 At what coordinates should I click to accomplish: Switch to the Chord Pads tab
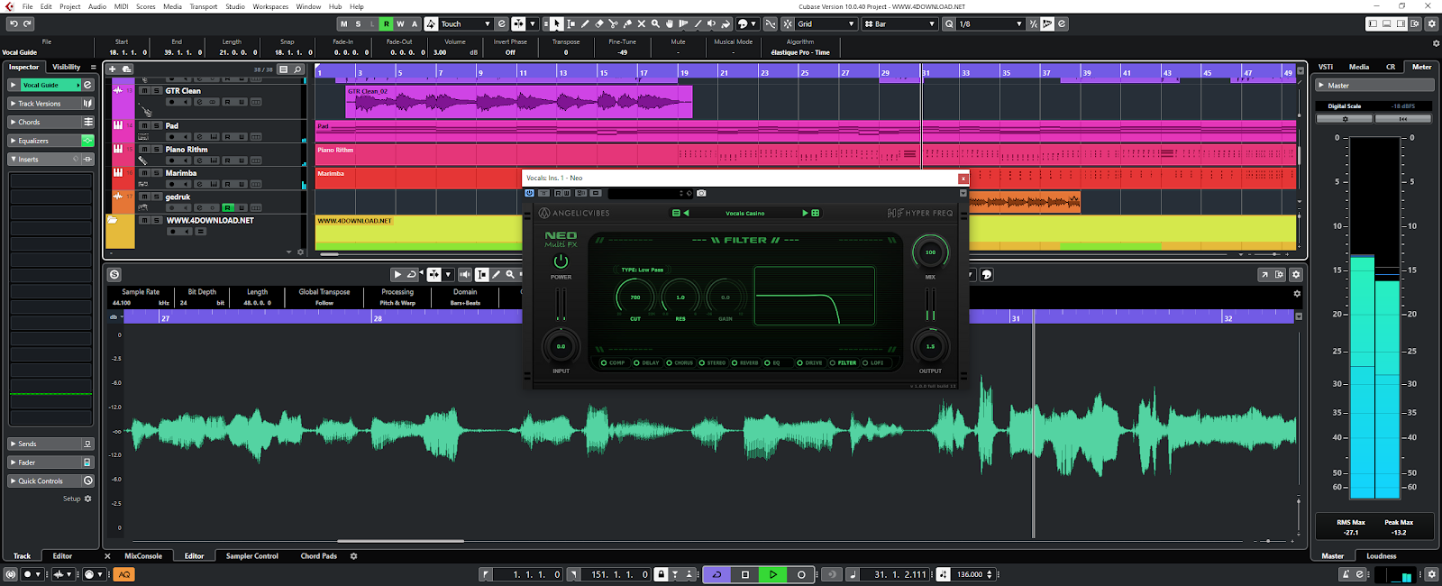click(x=319, y=556)
